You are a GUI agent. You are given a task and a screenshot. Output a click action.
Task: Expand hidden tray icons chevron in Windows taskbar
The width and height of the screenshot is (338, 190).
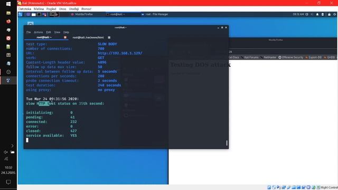(x=12, y=146)
